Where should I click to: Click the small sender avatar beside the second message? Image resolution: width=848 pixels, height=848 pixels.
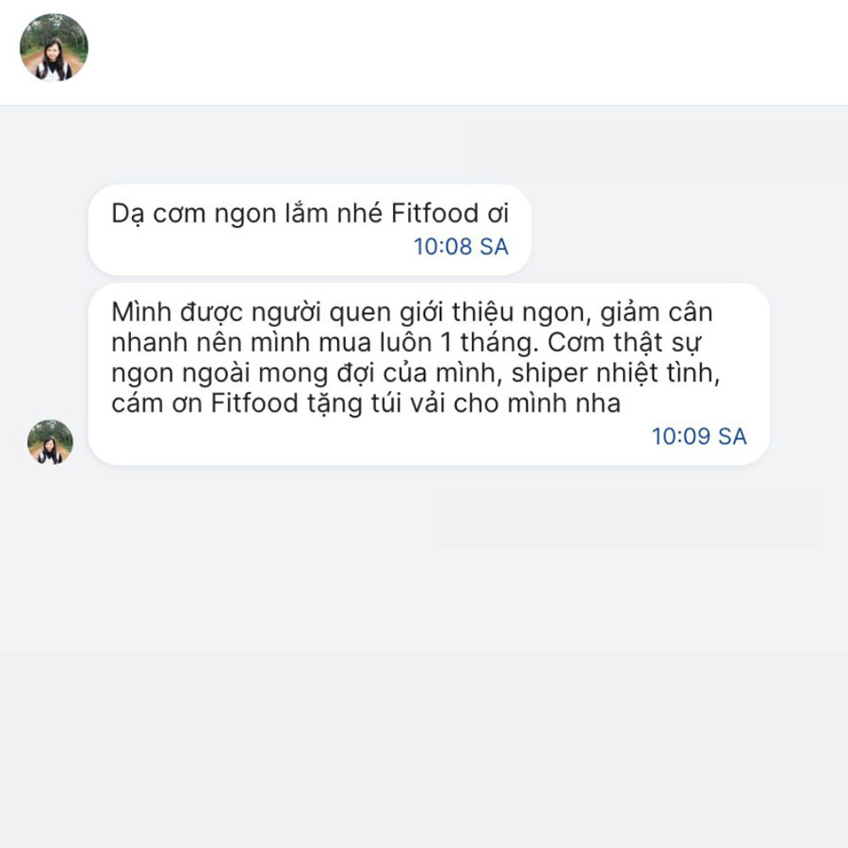click(x=50, y=442)
